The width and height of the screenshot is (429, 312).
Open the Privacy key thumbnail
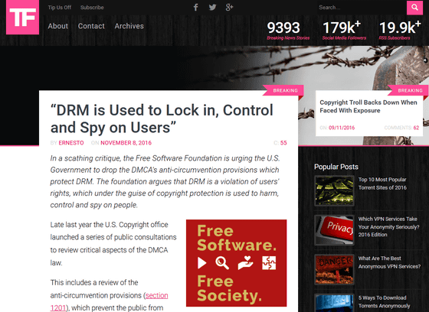pyautogui.click(x=334, y=230)
